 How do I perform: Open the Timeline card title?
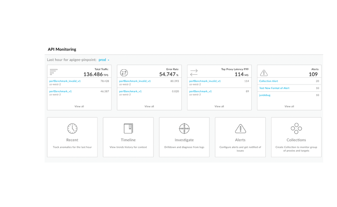point(128,140)
